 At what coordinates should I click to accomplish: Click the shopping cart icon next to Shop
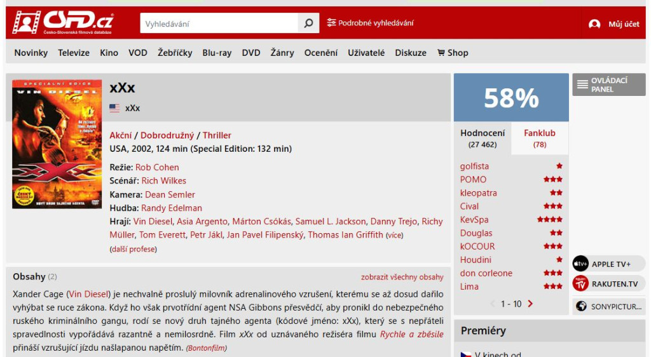(441, 53)
